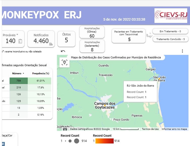Select the Hospitalizações (Clínica) 60 card

click(x=92, y=32)
